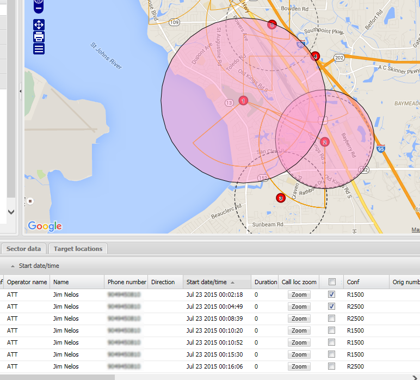Click map marker number 4

[315, 56]
